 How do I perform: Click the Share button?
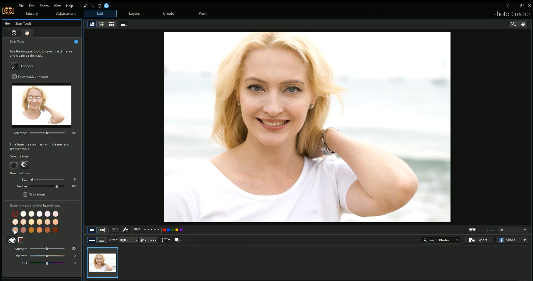pos(509,240)
